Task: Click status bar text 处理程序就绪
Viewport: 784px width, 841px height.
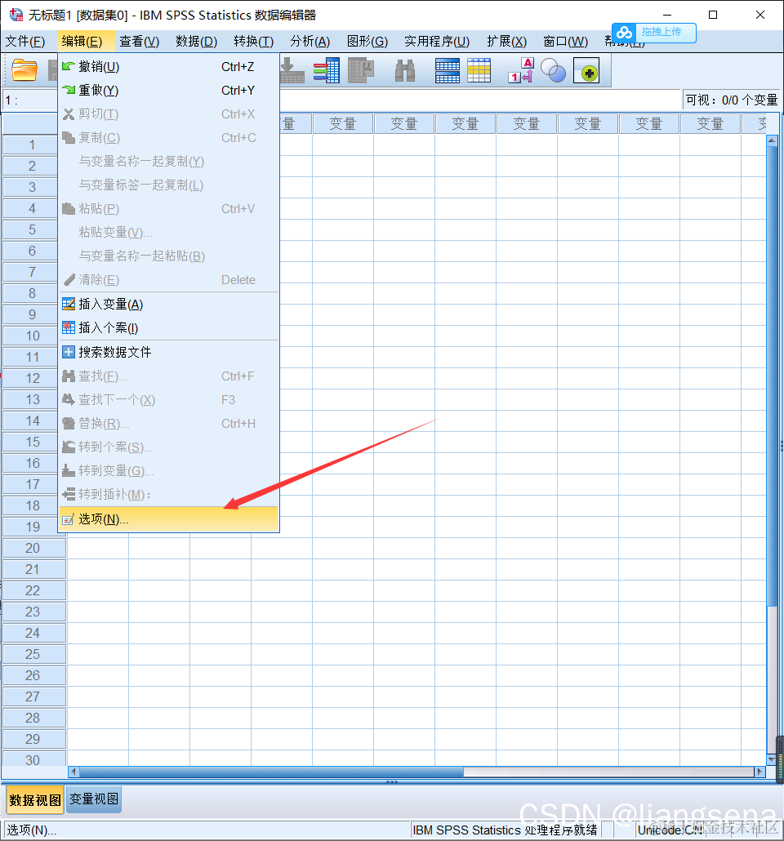Action: coord(505,830)
